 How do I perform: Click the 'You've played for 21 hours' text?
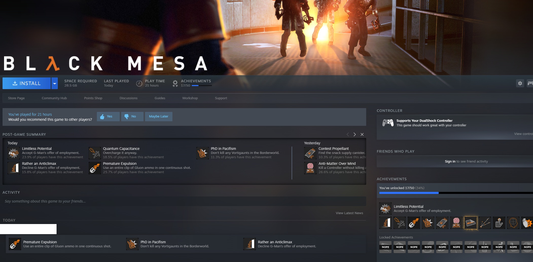tap(30, 114)
